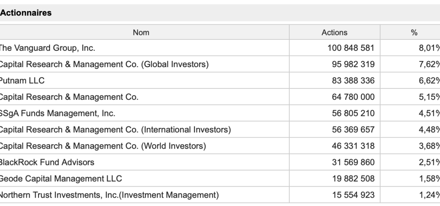This screenshot has width=440, height=206.
Task: Click the Nom column header
Action: [141, 32]
